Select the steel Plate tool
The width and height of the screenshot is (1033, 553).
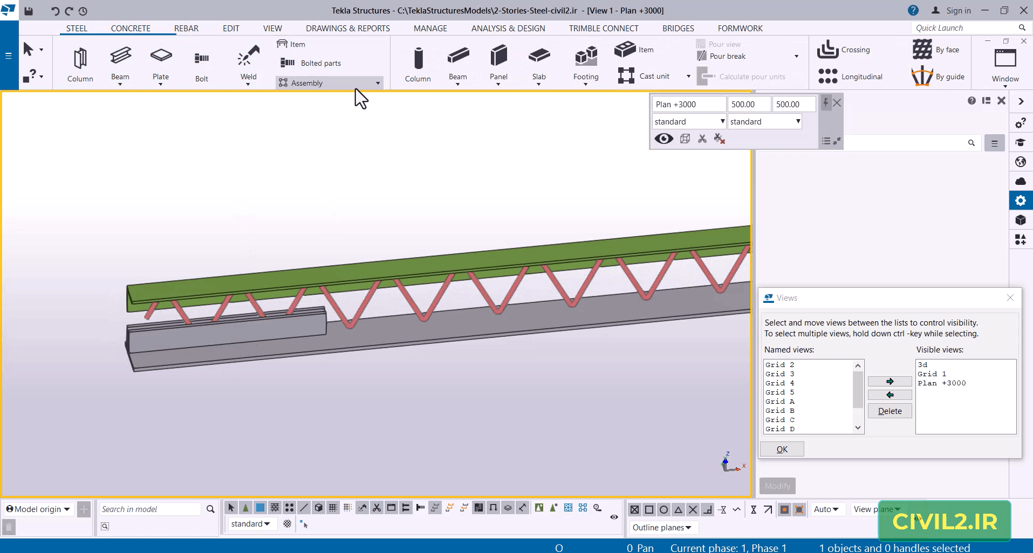pos(161,64)
